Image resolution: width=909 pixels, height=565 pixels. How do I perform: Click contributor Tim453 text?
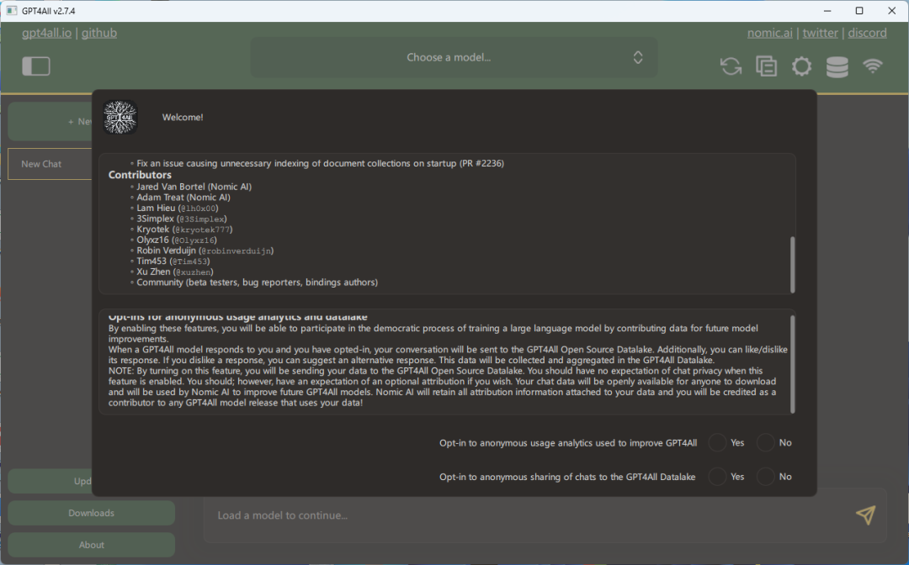pyautogui.click(x=173, y=261)
